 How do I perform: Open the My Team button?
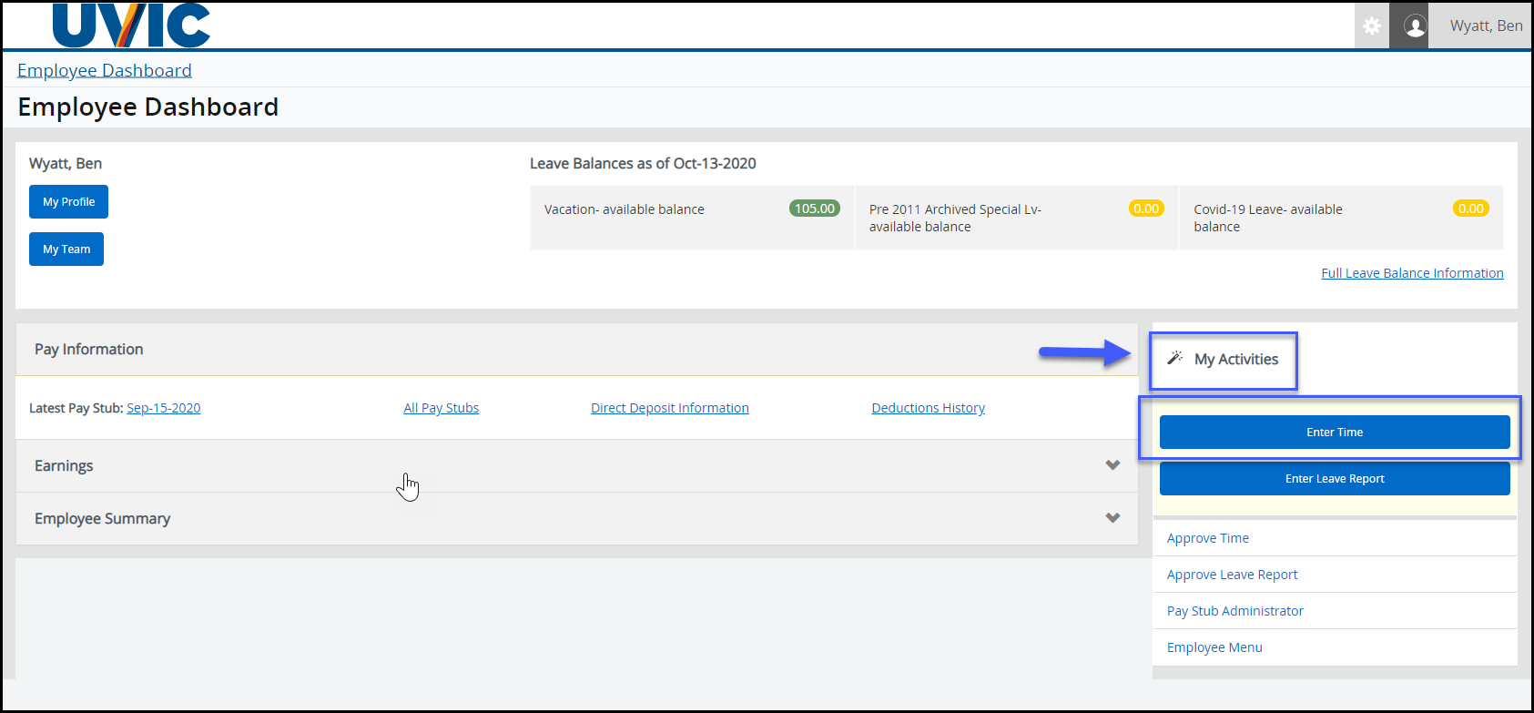(66, 250)
